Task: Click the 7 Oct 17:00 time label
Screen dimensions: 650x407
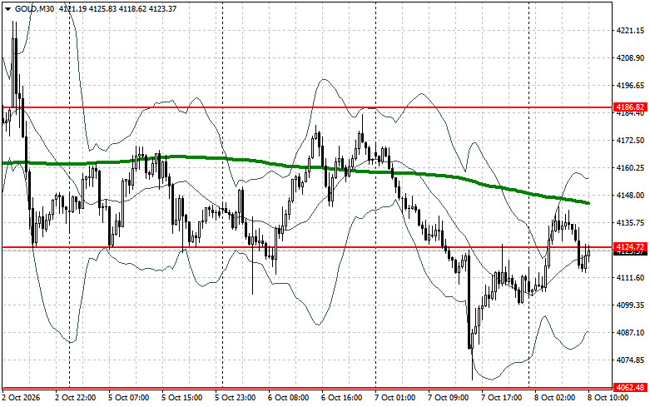Action: coord(502,398)
